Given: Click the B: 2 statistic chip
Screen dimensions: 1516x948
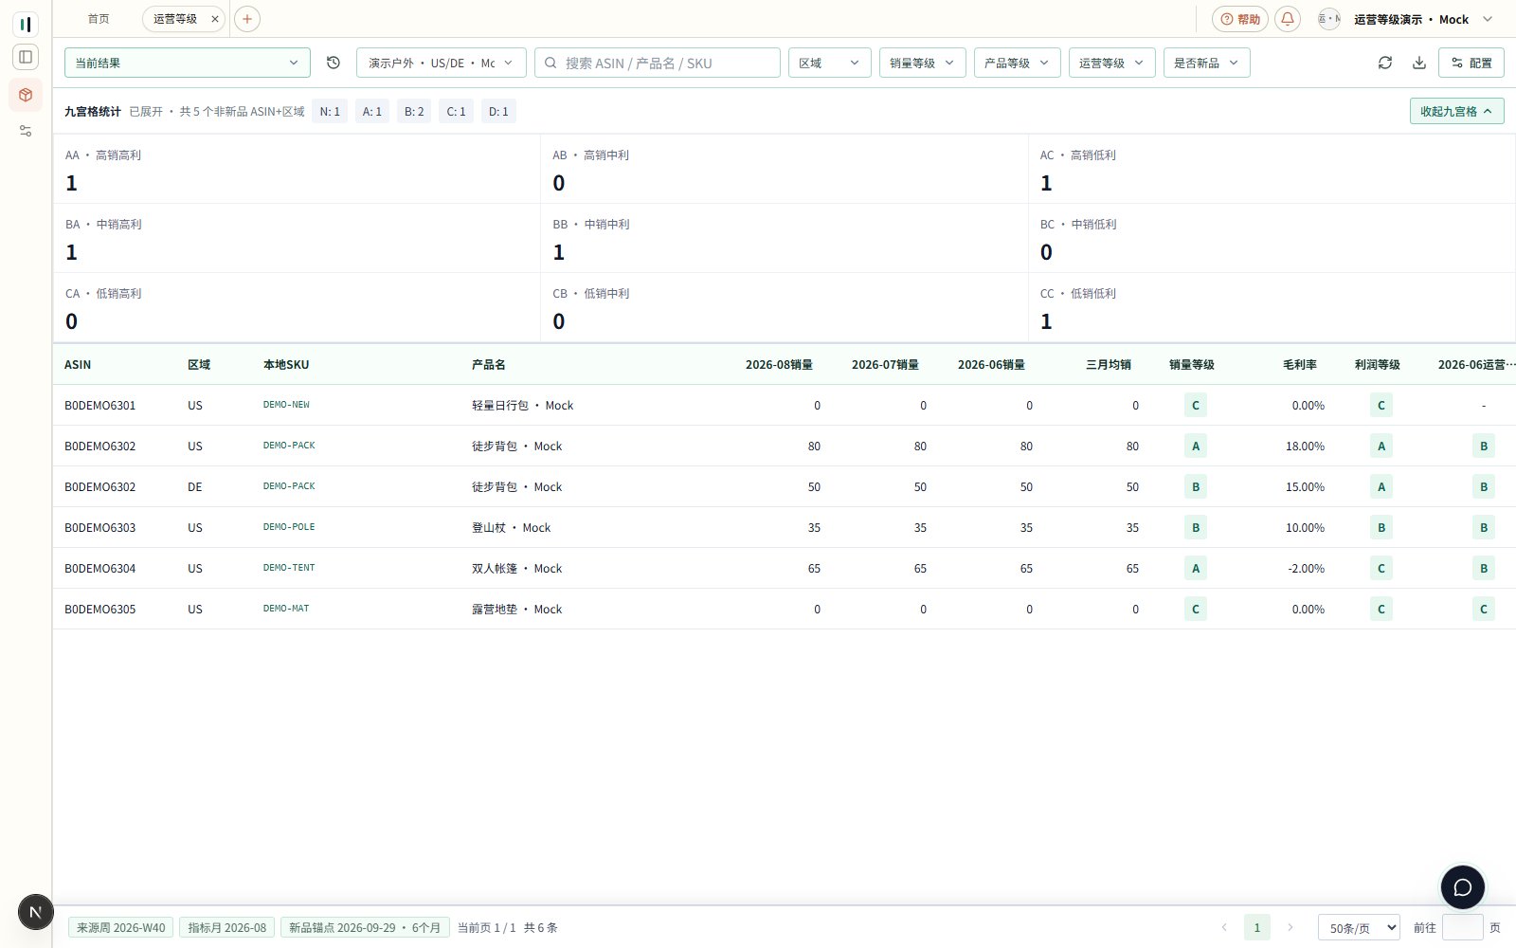Looking at the screenshot, I should [x=414, y=111].
